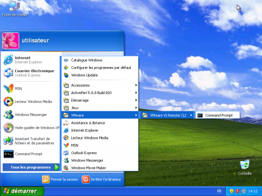Screen dimensions: 262x196
Task: Click the red shield alert tray icon
Action: pos(237,191)
